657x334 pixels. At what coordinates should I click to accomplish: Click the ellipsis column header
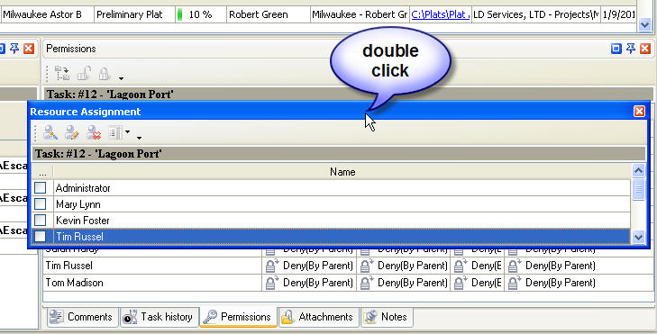click(x=42, y=172)
